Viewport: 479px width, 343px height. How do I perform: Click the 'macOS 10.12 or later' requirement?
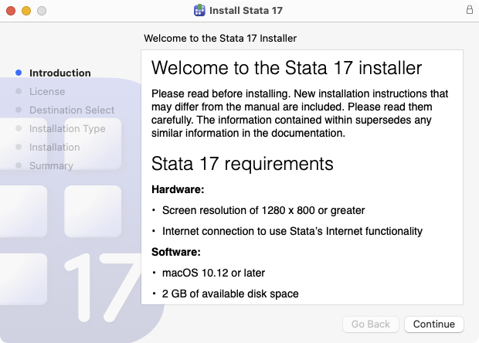212,273
